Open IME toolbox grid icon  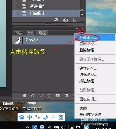(x=61, y=117)
